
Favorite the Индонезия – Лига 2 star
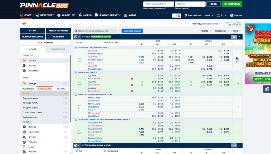(76, 72)
